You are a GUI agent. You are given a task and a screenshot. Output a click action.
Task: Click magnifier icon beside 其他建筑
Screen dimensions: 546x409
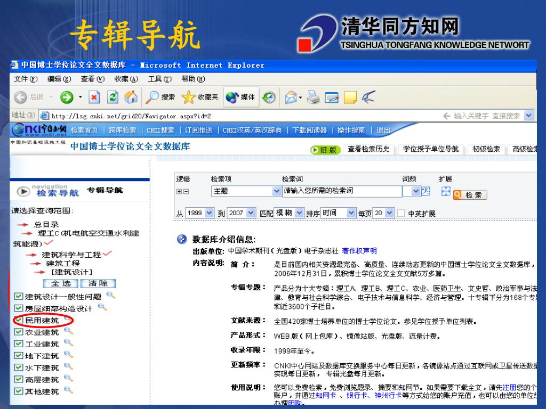pyautogui.click(x=69, y=390)
